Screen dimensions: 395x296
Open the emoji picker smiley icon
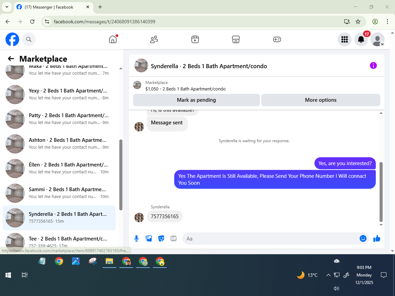click(x=363, y=238)
